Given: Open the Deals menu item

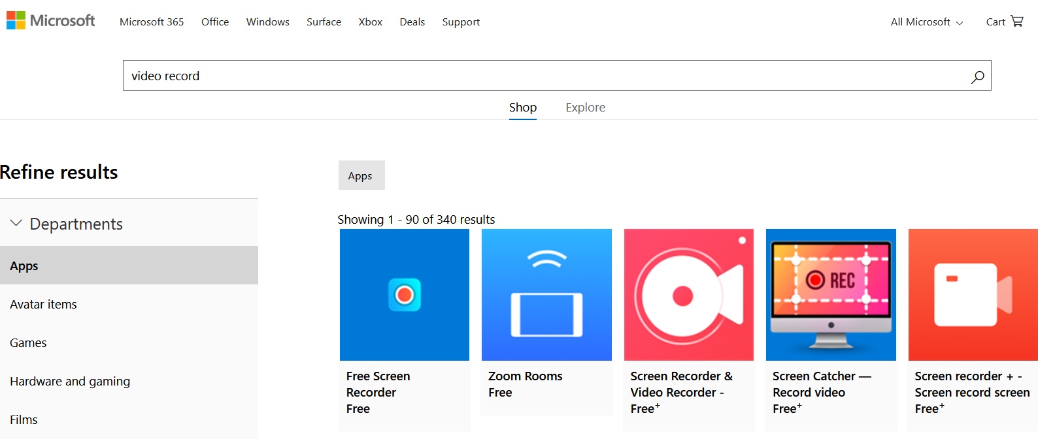Looking at the screenshot, I should 412,22.
